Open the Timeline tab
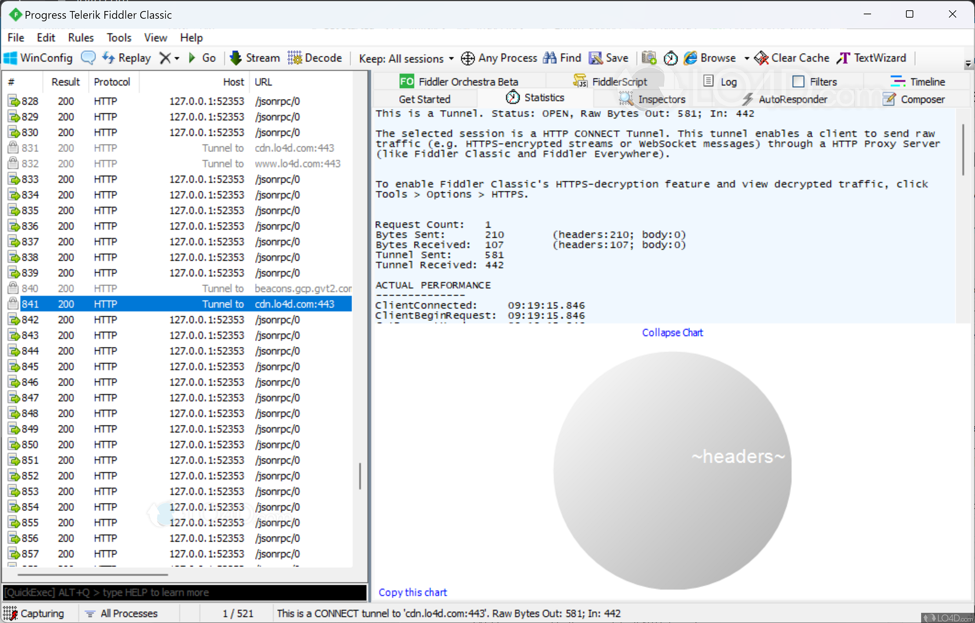 tap(917, 82)
